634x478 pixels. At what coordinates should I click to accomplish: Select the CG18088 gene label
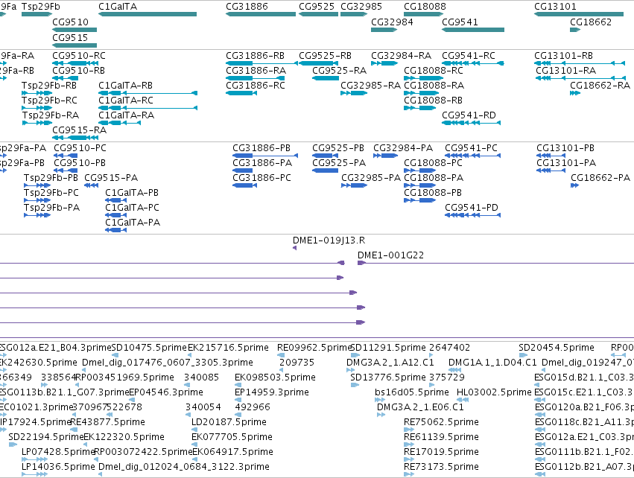425,7
